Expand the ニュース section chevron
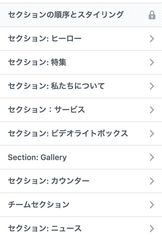This screenshot has height=239, width=162. pyautogui.click(x=151, y=228)
